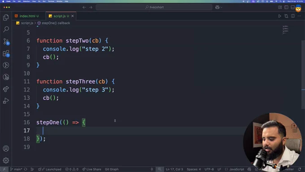Click the stepOne(() => { line
This screenshot has height=172, width=305.
tap(61, 122)
